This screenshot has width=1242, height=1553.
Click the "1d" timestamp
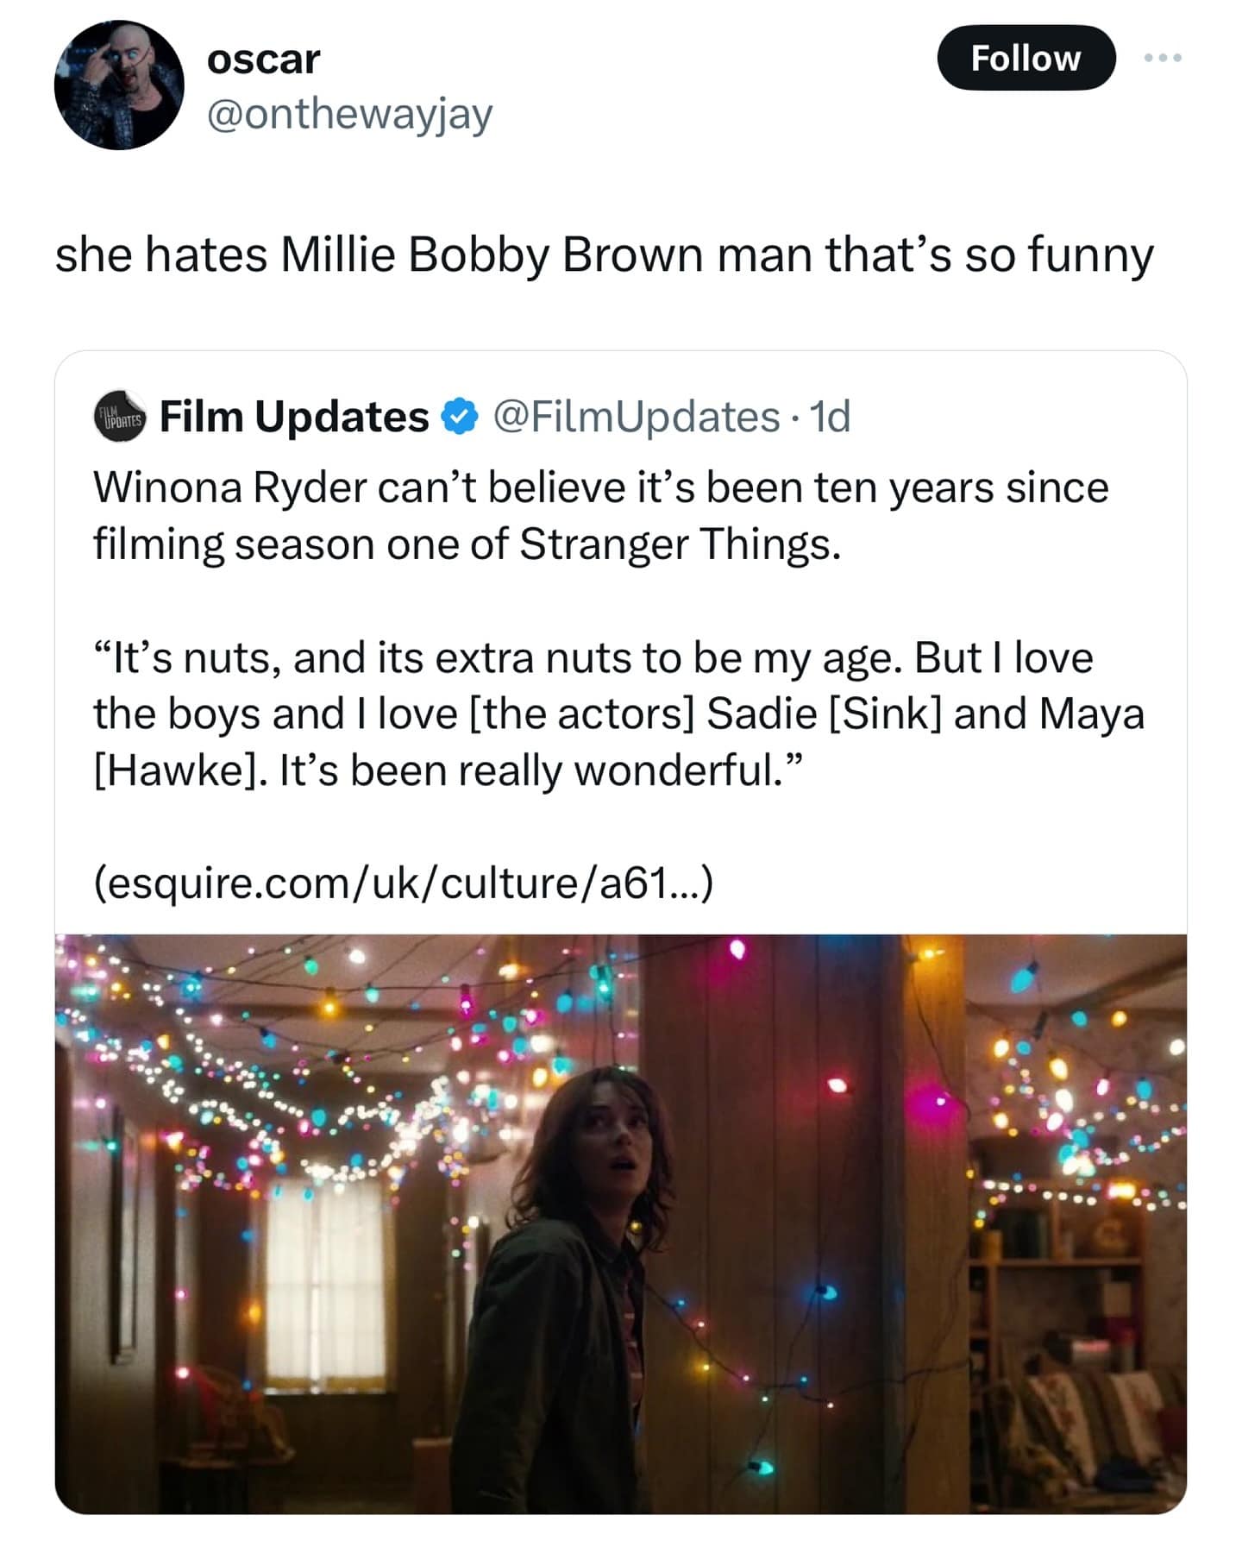point(831,418)
